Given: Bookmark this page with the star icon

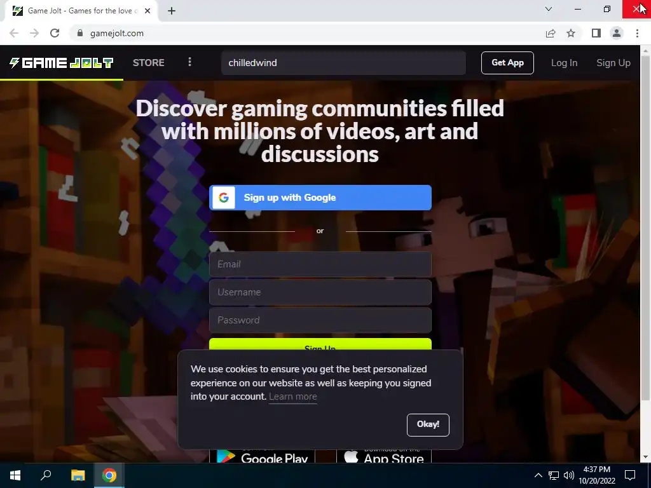Looking at the screenshot, I should click(x=571, y=33).
